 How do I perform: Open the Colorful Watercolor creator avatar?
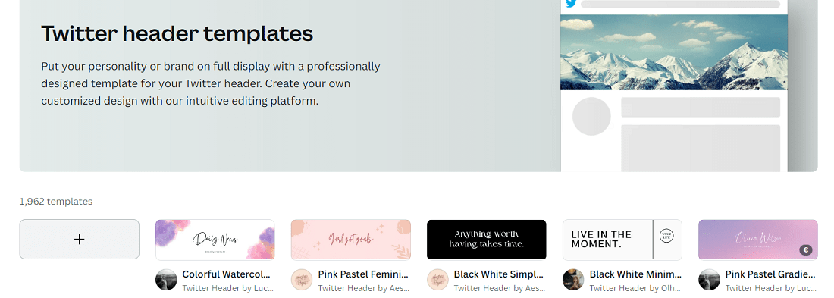pyautogui.click(x=166, y=280)
